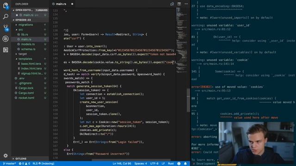Screen dimensions: 296x166
Task: Click terminal path src/main.rs:141:14
Action: coord(218,64)
